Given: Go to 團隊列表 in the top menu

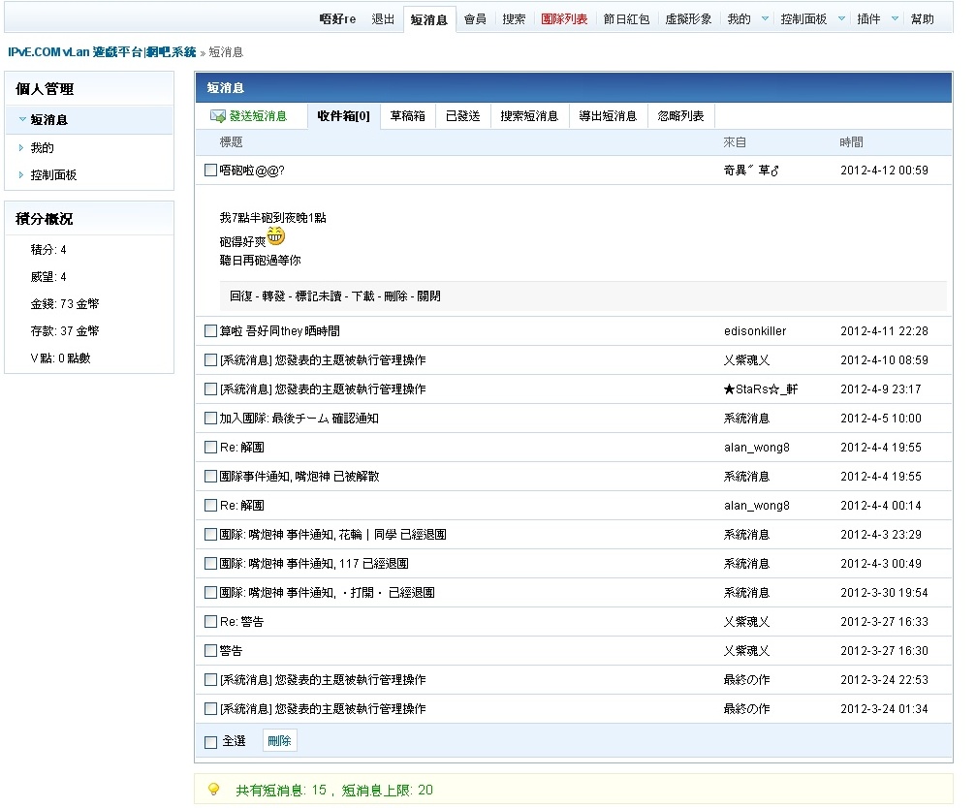Looking at the screenshot, I should click(x=563, y=19).
